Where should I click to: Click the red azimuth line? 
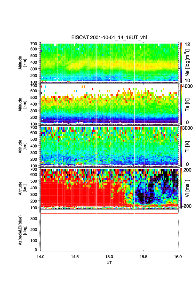110,213
